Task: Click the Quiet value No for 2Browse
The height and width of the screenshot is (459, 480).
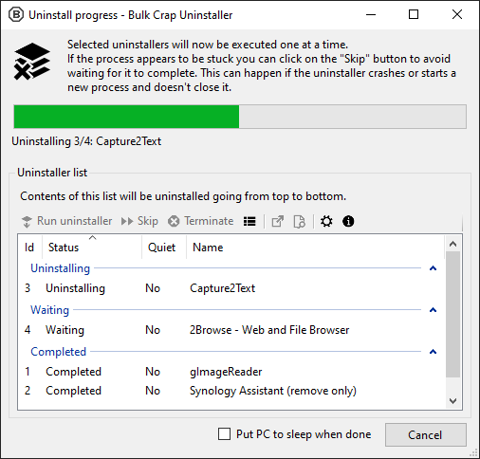Action: tap(153, 330)
